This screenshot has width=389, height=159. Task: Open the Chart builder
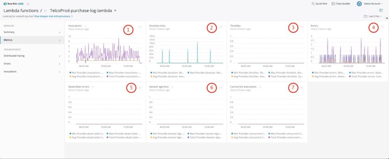[341, 4]
